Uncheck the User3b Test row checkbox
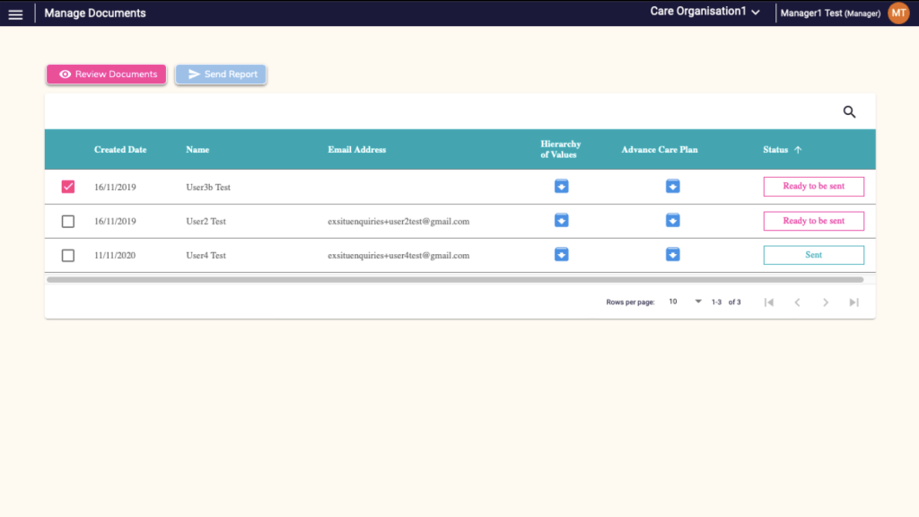The height and width of the screenshot is (517, 919). pos(68,187)
